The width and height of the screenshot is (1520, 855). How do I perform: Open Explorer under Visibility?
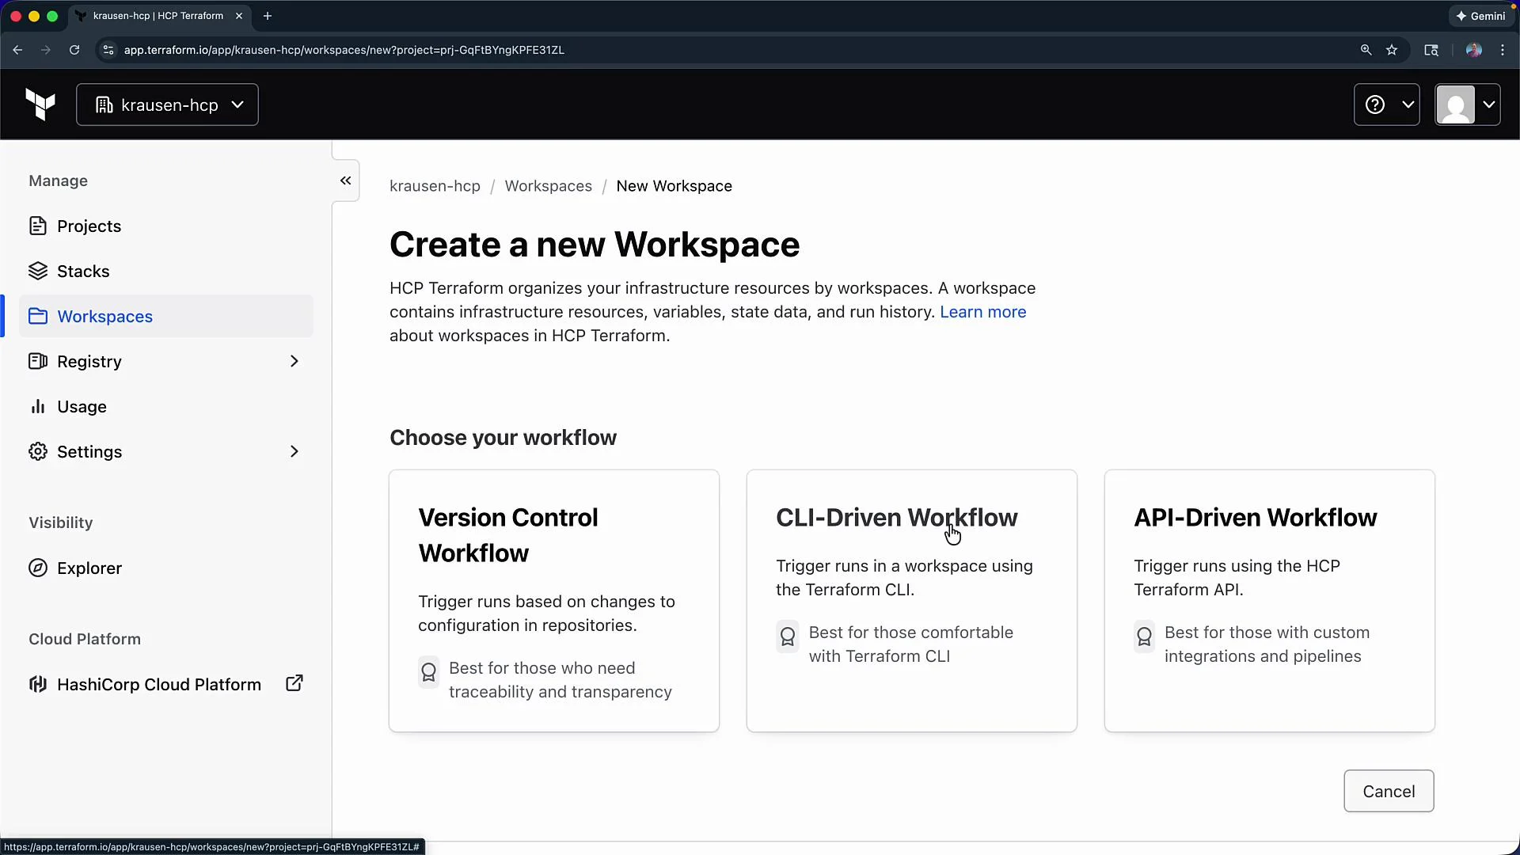(x=166, y=568)
